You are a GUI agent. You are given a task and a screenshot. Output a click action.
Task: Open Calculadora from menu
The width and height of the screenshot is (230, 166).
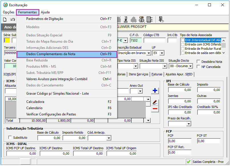pyautogui.click(x=67, y=102)
